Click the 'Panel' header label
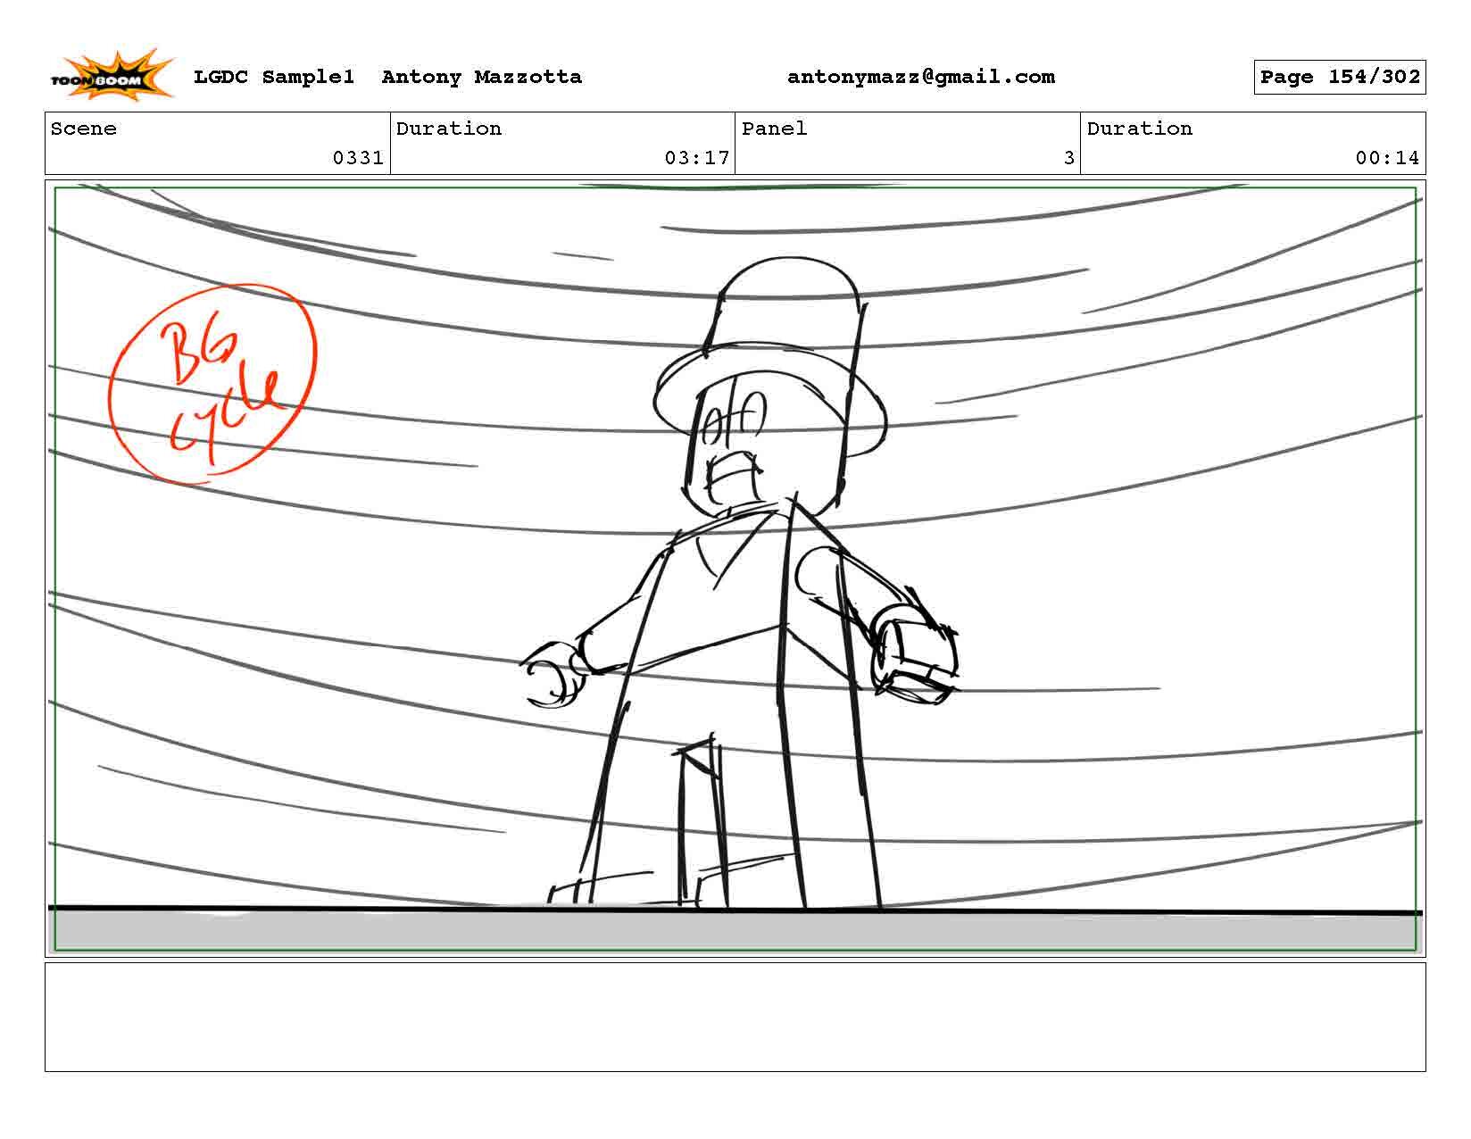Screen dimensions: 1471x1139 pyautogui.click(x=775, y=129)
